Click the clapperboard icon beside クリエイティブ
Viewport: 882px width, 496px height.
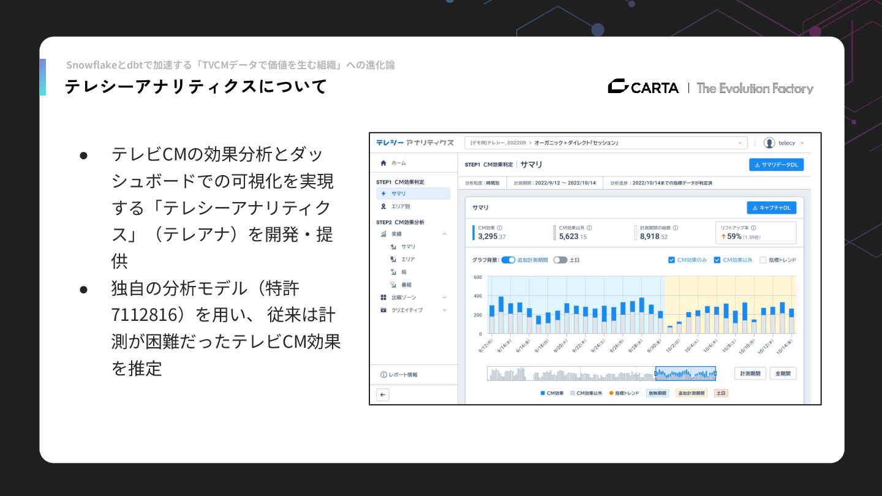(x=383, y=310)
